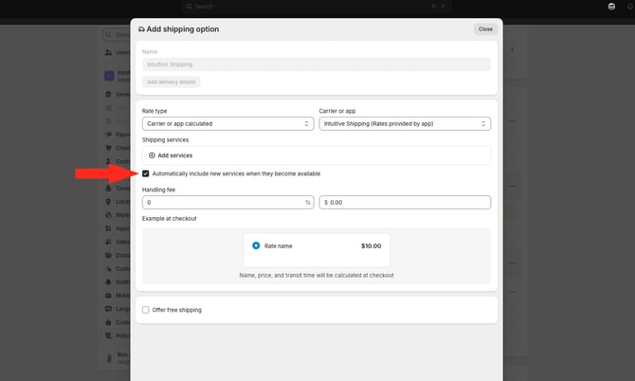The height and width of the screenshot is (381, 635).
Task: Open Languages icon in background settings sidebar
Action: [x=109, y=309]
